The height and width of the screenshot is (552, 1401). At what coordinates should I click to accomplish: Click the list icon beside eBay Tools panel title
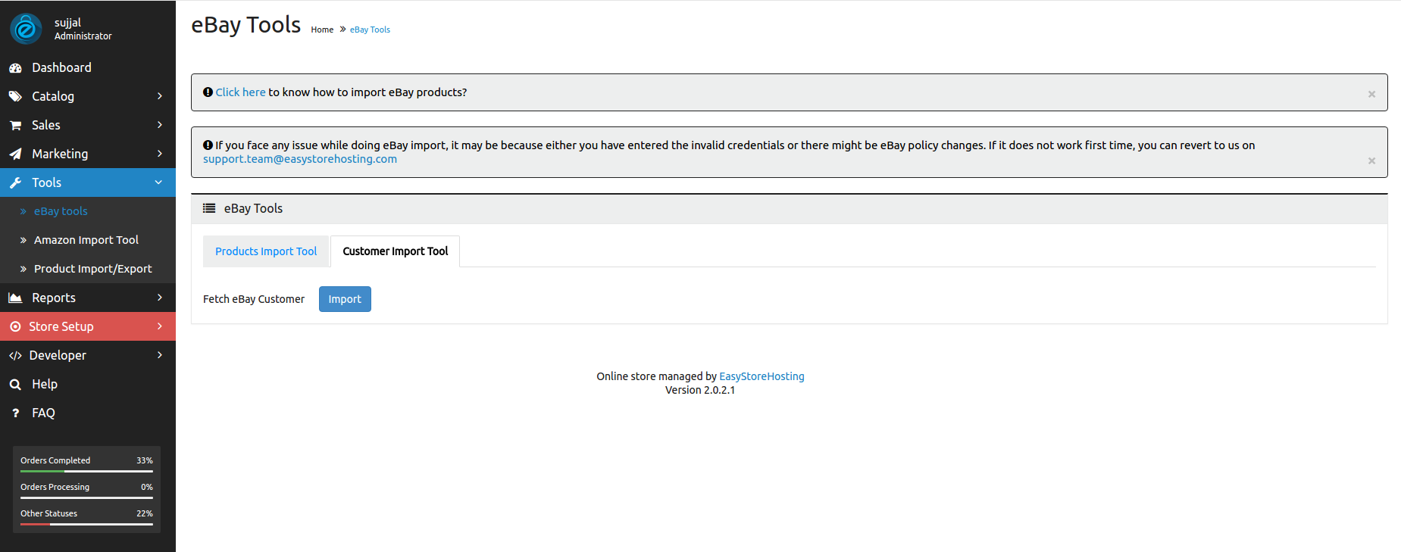pos(209,208)
